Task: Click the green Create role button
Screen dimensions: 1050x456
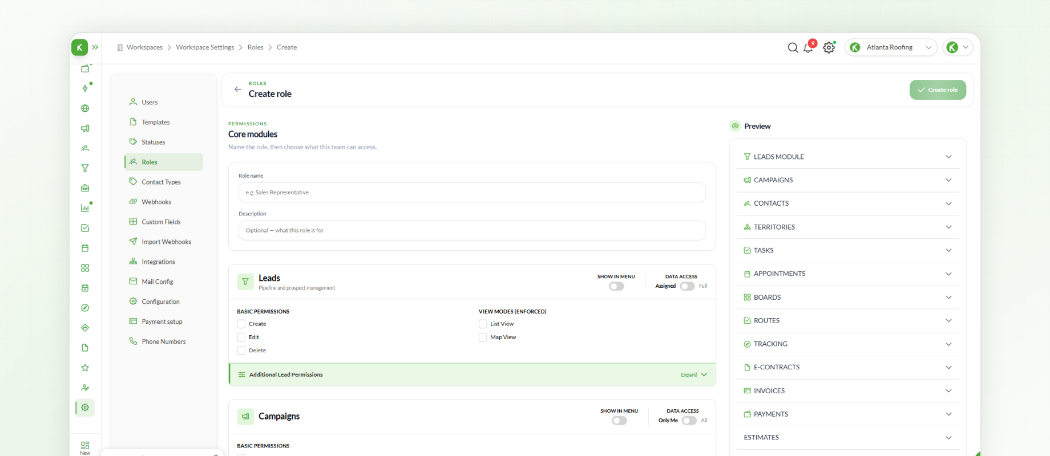Action: point(938,90)
